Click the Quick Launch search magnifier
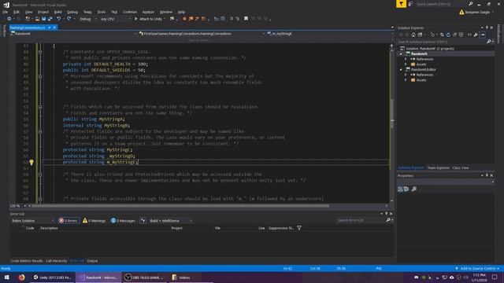Viewport: 504px width, 283px height. (471, 4)
